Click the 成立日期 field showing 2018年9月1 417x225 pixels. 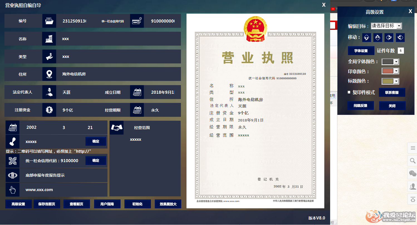[x=163, y=92]
